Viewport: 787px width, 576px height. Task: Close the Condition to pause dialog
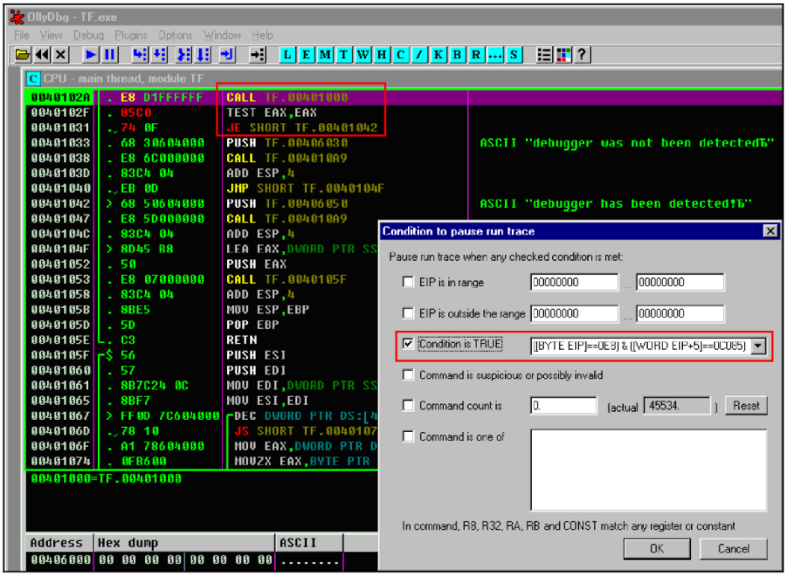[770, 231]
